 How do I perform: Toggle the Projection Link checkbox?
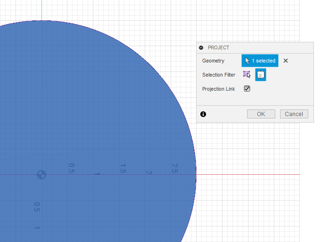point(247,89)
